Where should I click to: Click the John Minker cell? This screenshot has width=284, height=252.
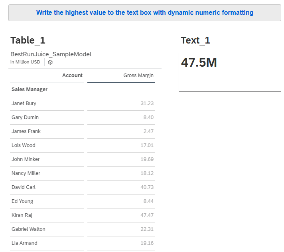pos(26,159)
